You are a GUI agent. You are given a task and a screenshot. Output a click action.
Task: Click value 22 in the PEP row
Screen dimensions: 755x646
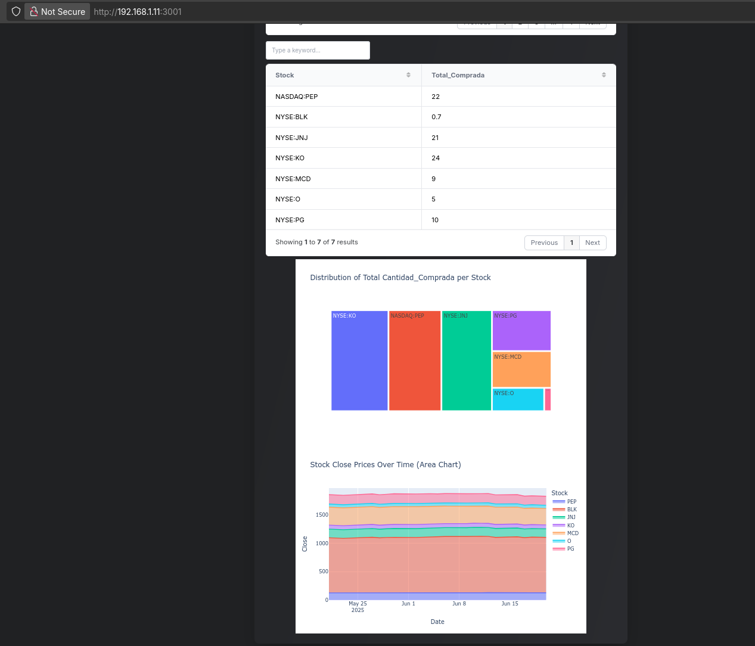pyautogui.click(x=436, y=97)
